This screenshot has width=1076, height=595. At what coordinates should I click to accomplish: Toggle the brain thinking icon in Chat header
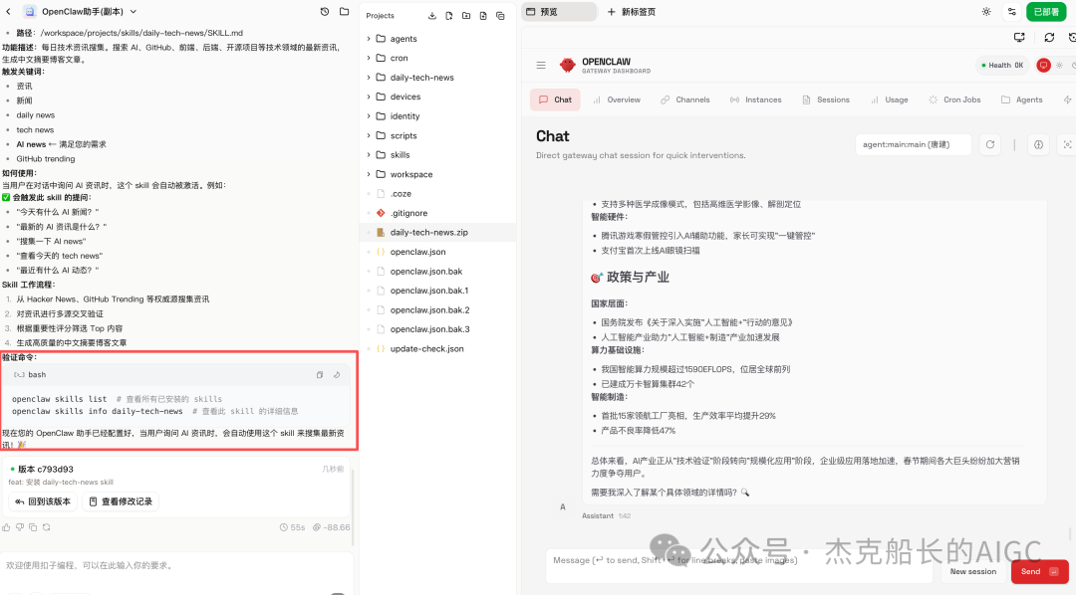coord(1038,144)
